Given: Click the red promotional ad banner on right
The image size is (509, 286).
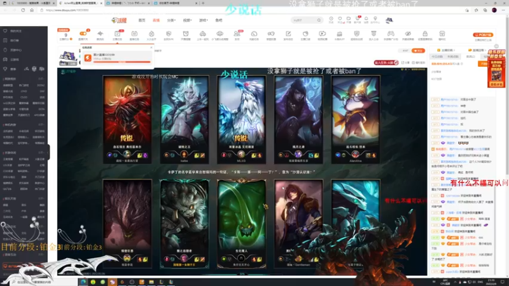Looking at the screenshot, I should 496,69.
